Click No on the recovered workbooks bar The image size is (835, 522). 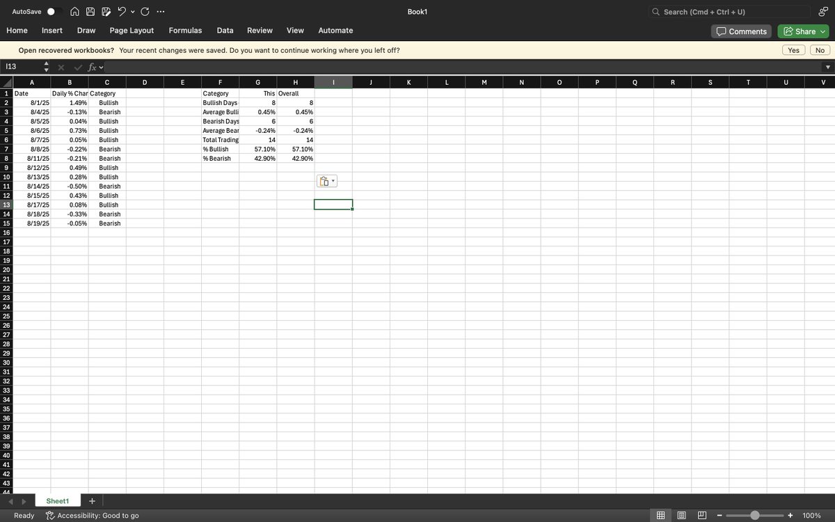click(x=820, y=50)
